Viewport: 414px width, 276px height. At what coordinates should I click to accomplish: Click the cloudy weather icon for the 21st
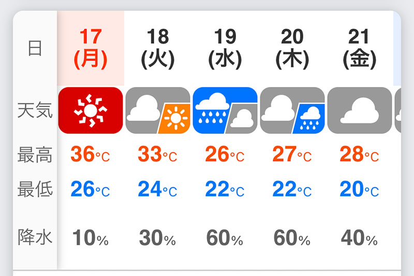pyautogui.click(x=360, y=110)
